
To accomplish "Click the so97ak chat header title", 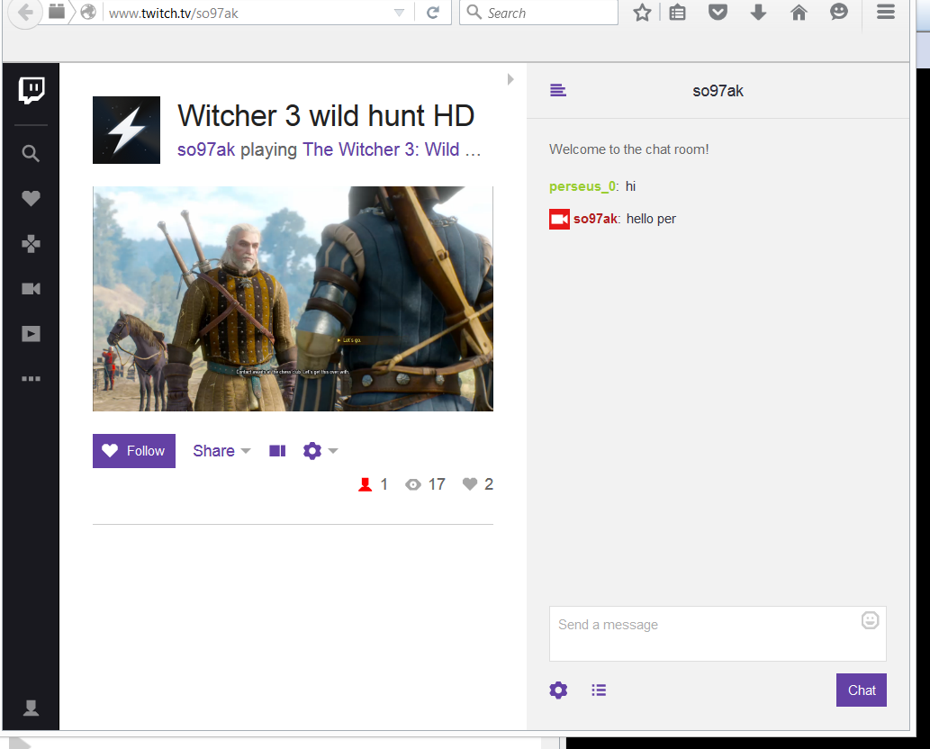I will 718,91.
